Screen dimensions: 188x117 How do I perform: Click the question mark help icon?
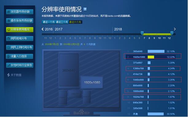[85, 9]
